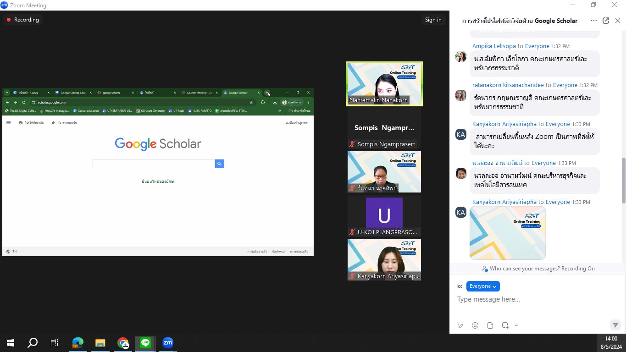This screenshot has width=626, height=352.
Task: Click the googlescholar tab in shared Chrome
Action: pyautogui.click(x=116, y=93)
